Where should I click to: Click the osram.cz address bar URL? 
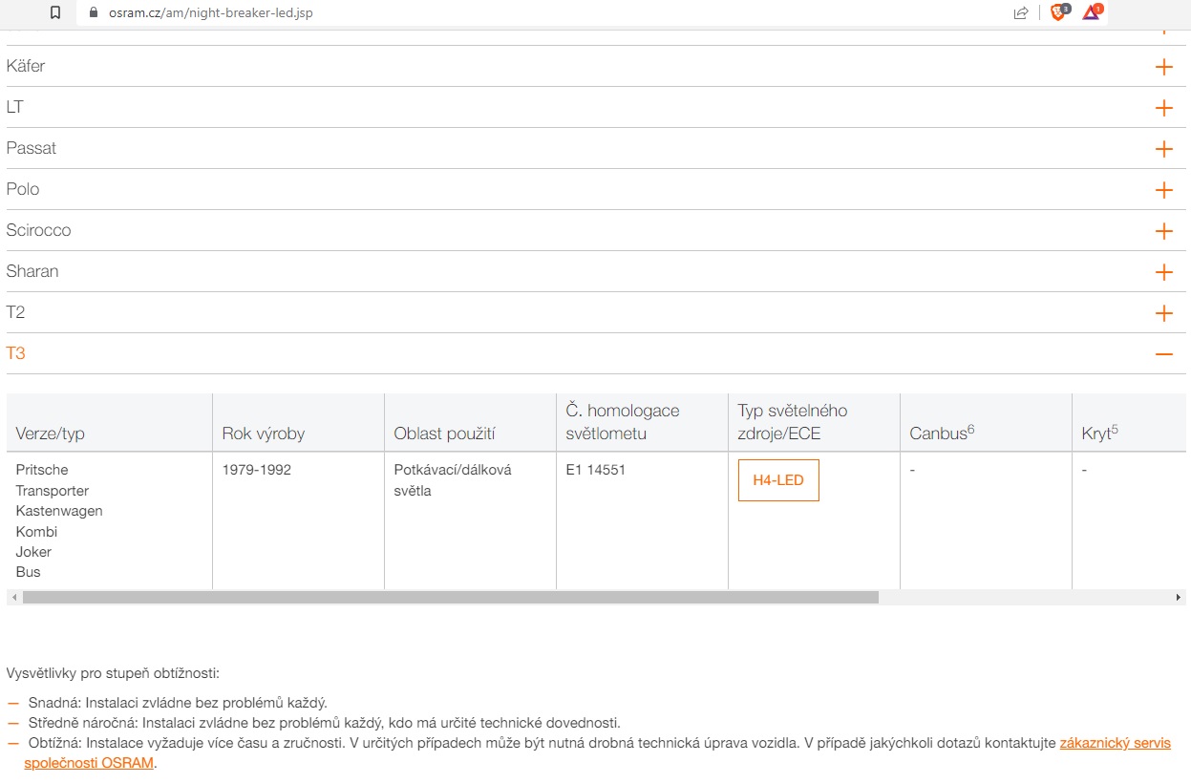(211, 12)
